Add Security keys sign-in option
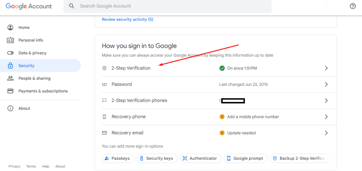Image resolution: width=362 pixels, height=171 pixels. click(x=157, y=158)
